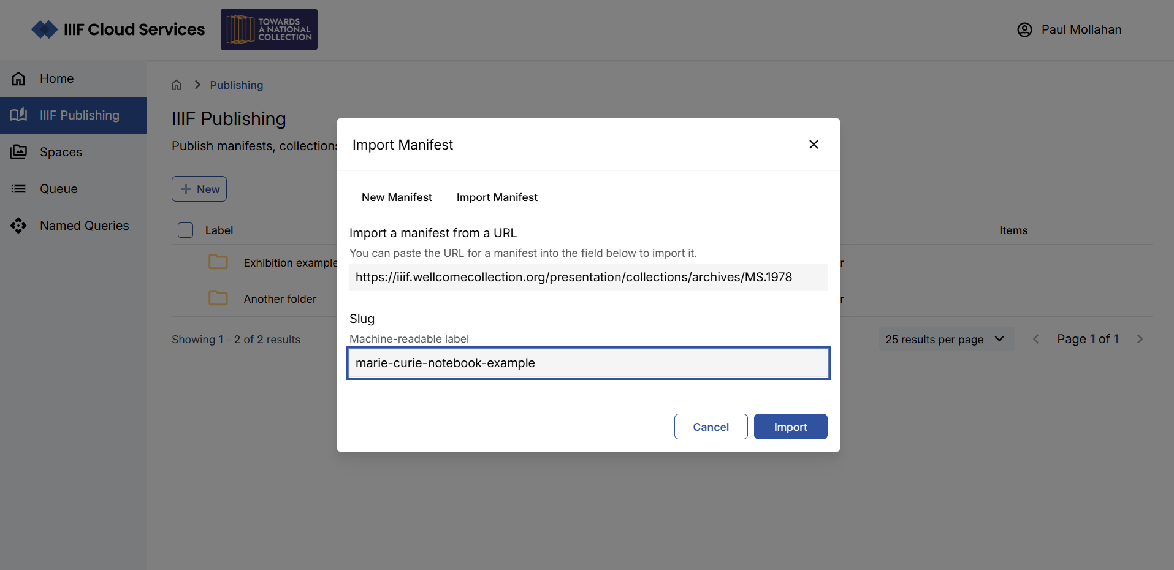Image resolution: width=1174 pixels, height=570 pixels.
Task: Click the Home icon in sidebar
Action: coord(18,78)
